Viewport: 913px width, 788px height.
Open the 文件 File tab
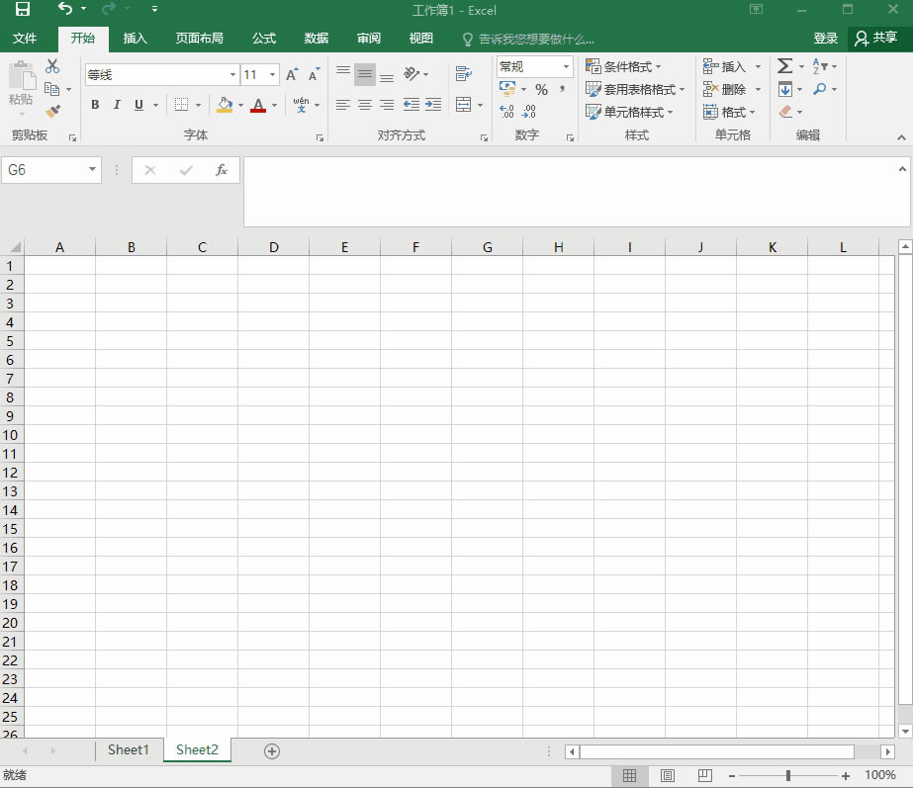coord(25,39)
